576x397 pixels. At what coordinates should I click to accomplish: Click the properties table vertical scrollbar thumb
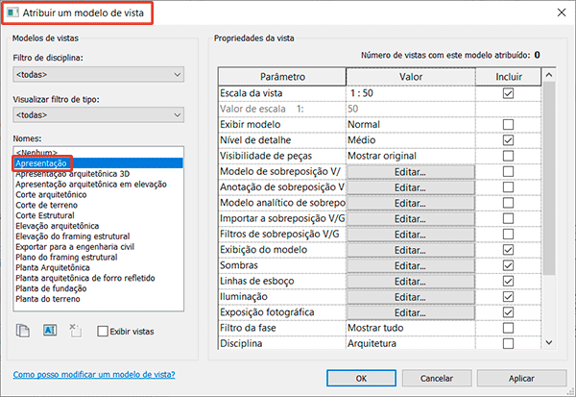pyautogui.click(x=549, y=178)
